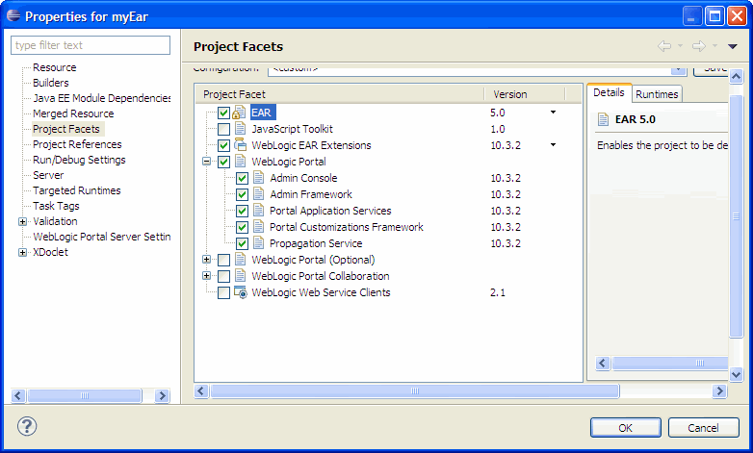753x453 pixels.
Task: Click the left tree scroll-right arrow
Action: pyautogui.click(x=163, y=396)
